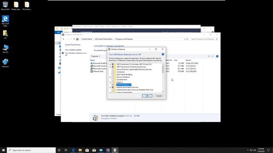Expand Device Lockdown tree node
The image size is (273, 153).
point(110,77)
